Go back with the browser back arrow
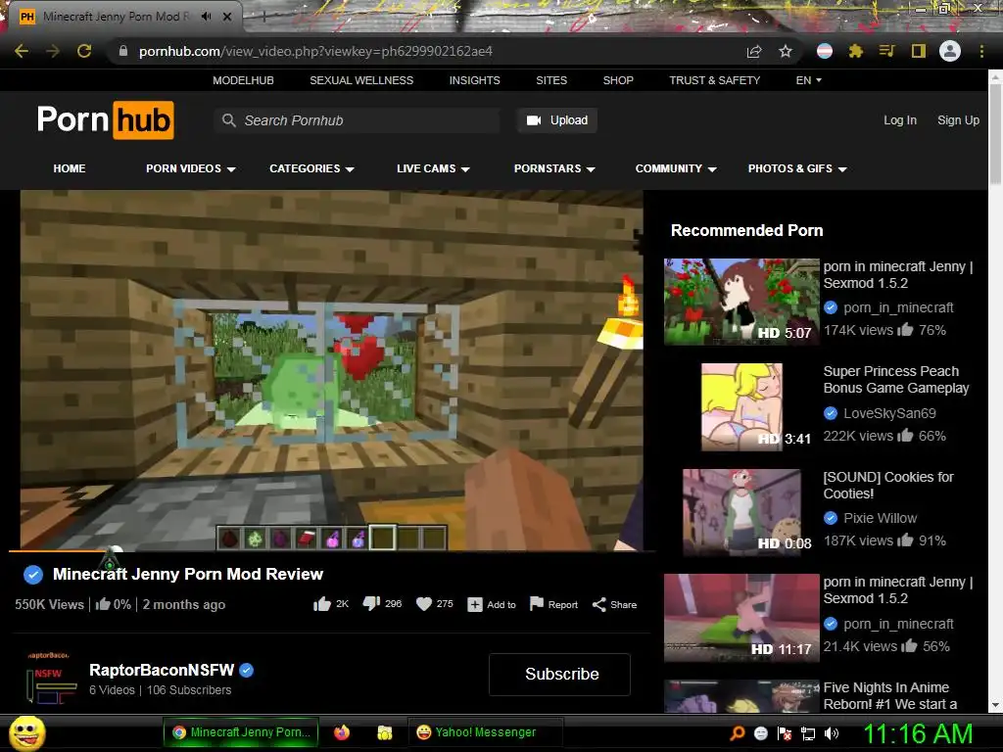1003x752 pixels. [22, 51]
